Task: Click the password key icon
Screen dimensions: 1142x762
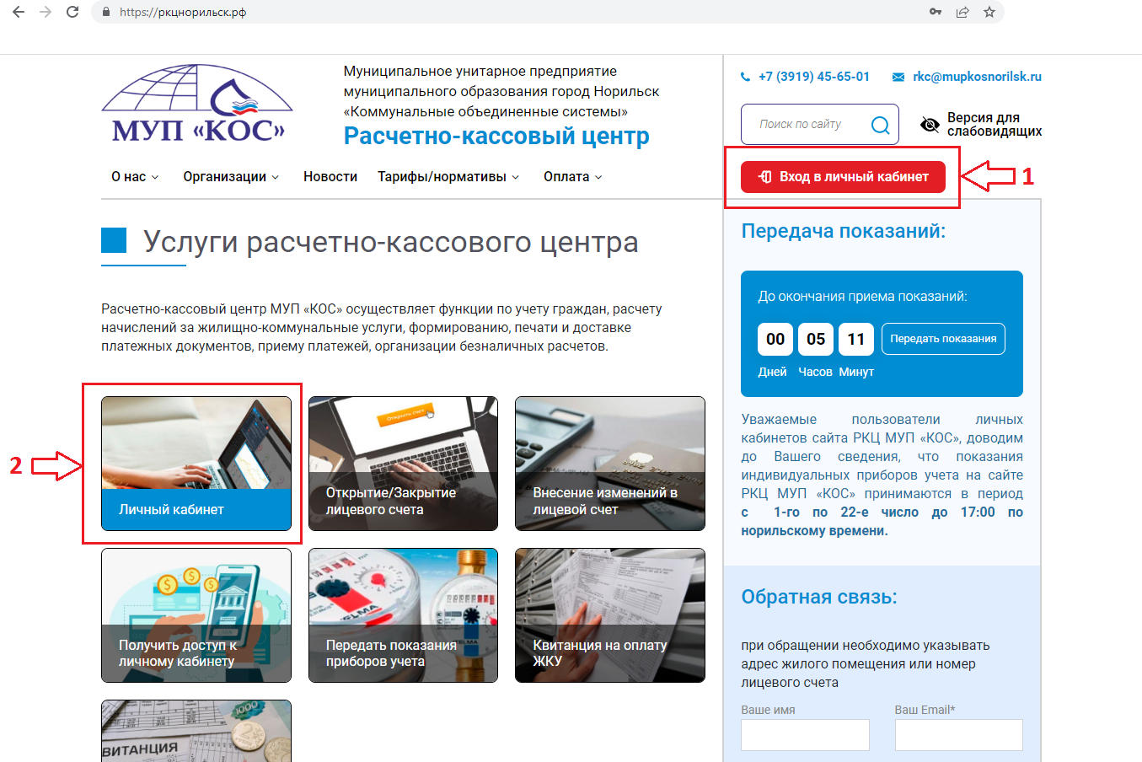Action: click(x=935, y=12)
